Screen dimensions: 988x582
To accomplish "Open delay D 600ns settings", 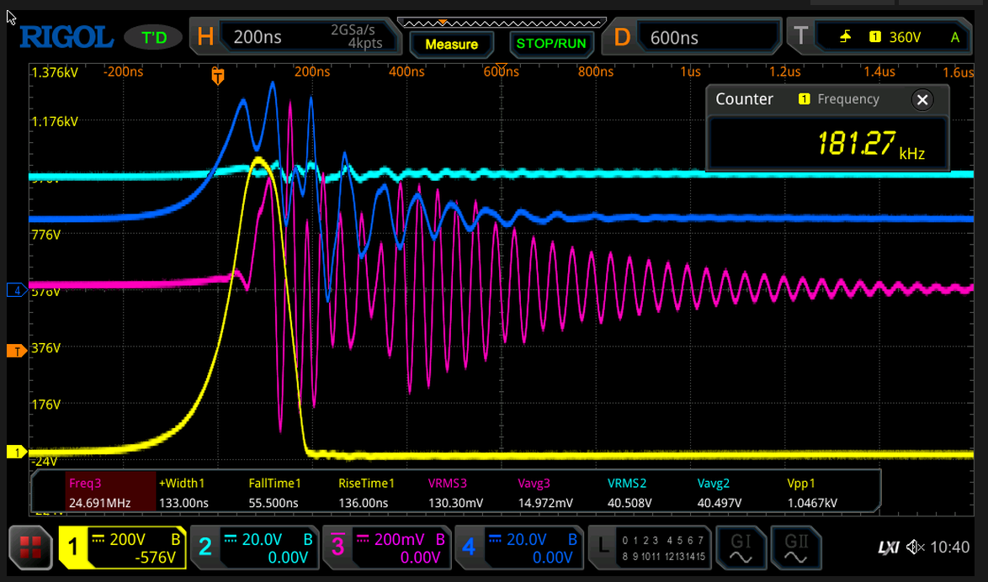I will [x=696, y=37].
